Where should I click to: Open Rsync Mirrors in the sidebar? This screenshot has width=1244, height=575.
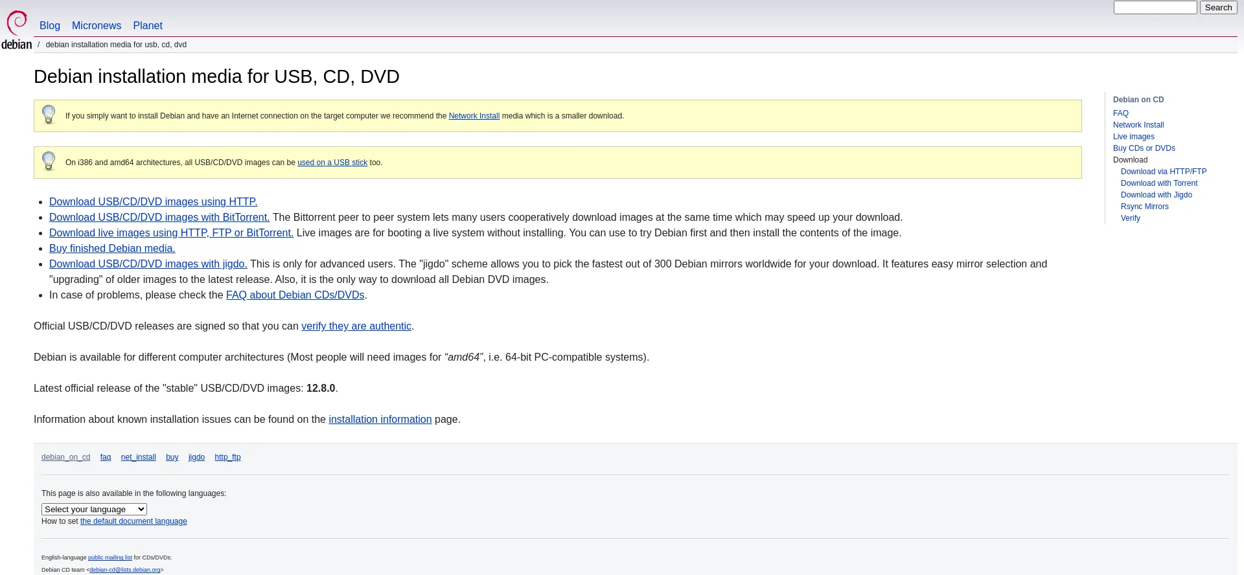(x=1145, y=207)
